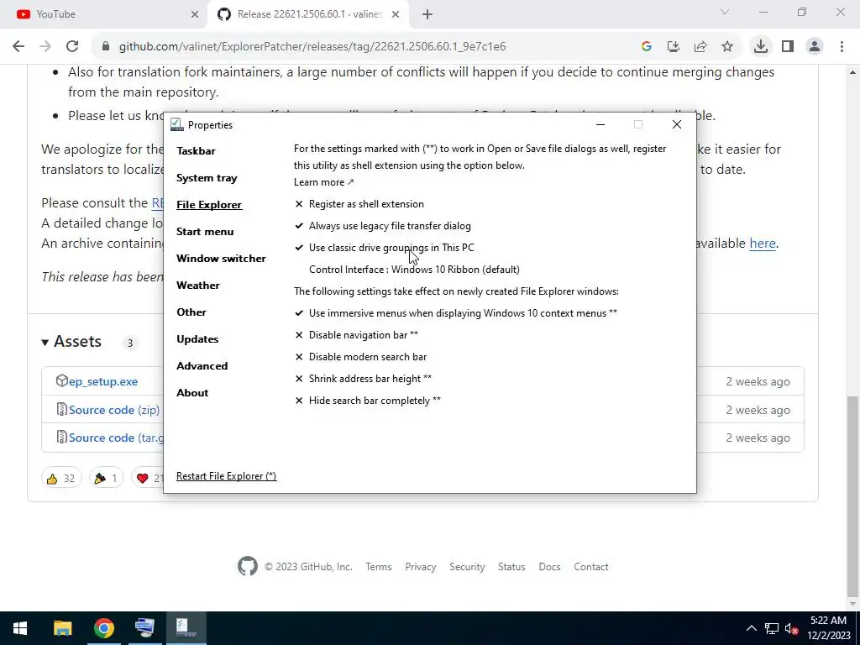Collapse the Assets section

[71, 342]
